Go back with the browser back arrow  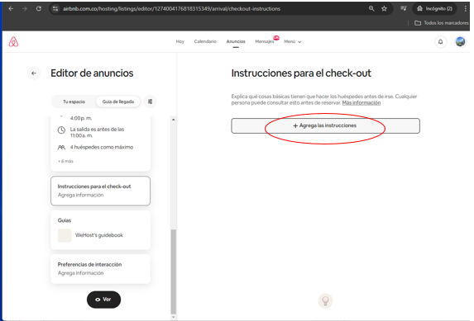pos(11,9)
